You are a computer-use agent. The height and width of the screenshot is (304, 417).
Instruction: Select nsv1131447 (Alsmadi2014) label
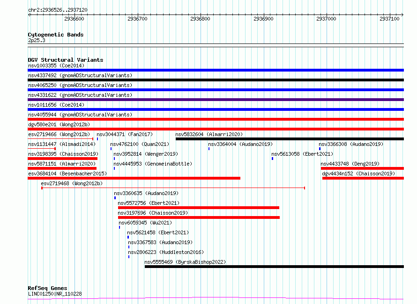(62, 144)
